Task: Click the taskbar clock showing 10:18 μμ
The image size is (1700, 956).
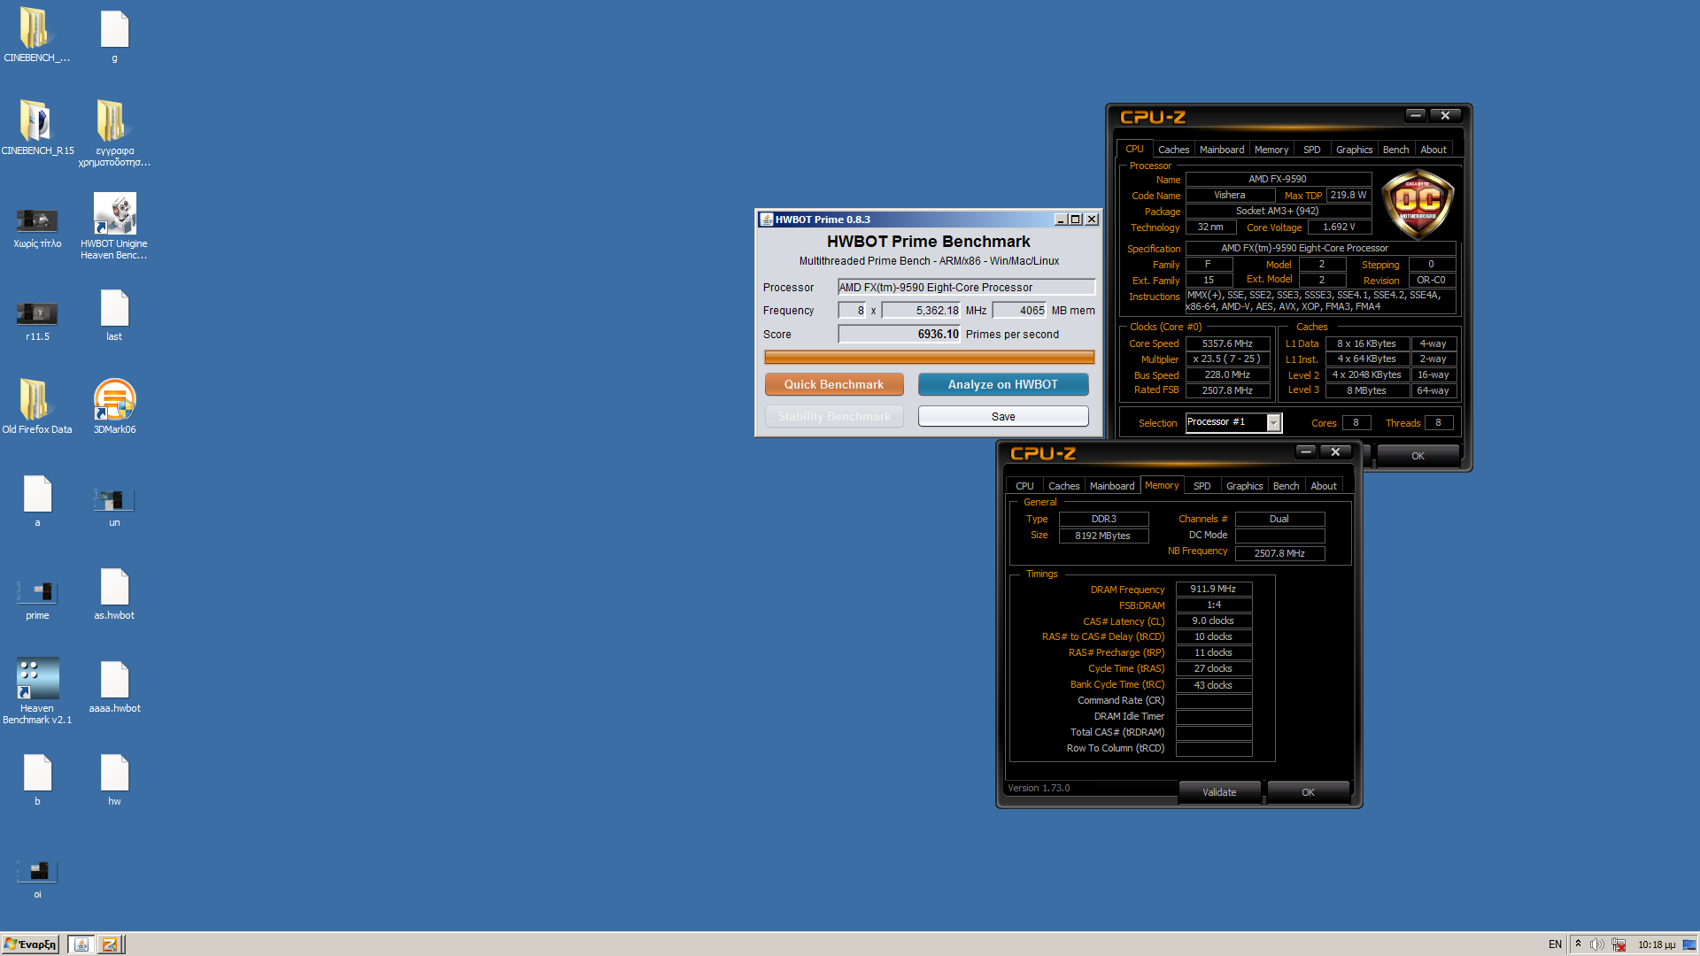Action: pyautogui.click(x=1656, y=944)
